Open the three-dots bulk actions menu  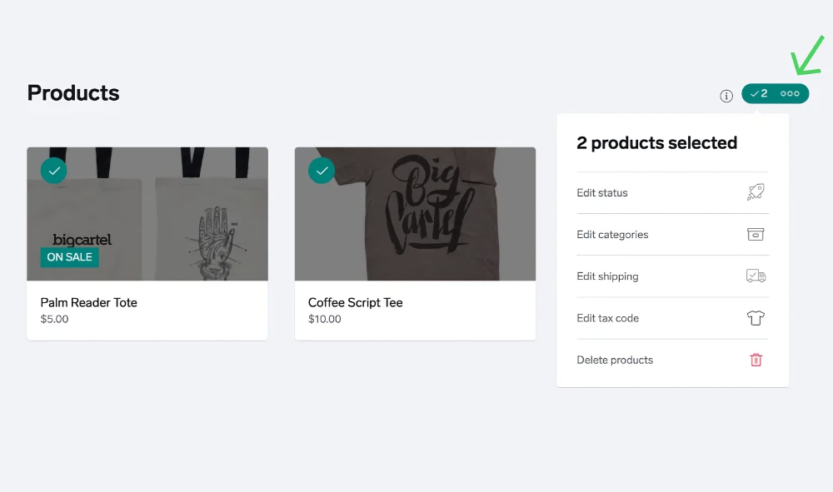(x=790, y=93)
